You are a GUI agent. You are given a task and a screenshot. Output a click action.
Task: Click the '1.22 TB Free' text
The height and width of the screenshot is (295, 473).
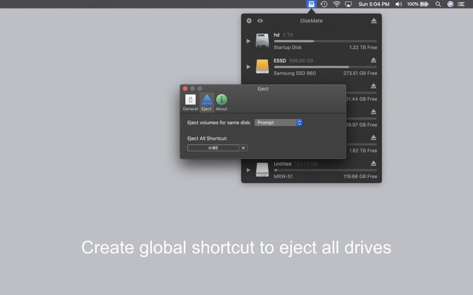363,47
